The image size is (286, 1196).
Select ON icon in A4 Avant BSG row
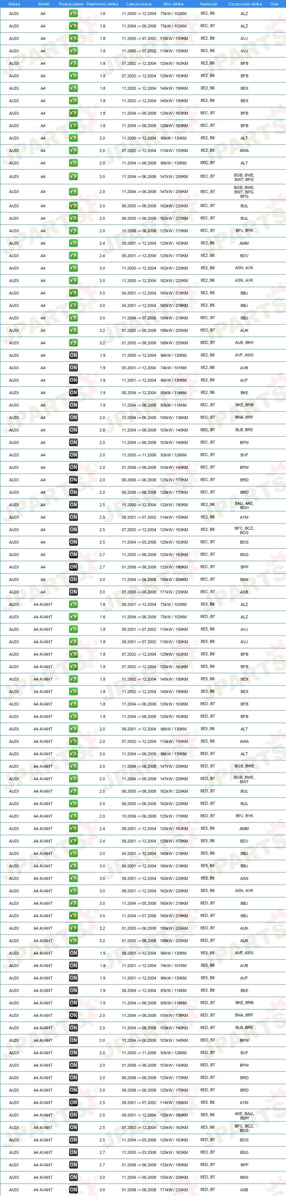pos(73,1152)
